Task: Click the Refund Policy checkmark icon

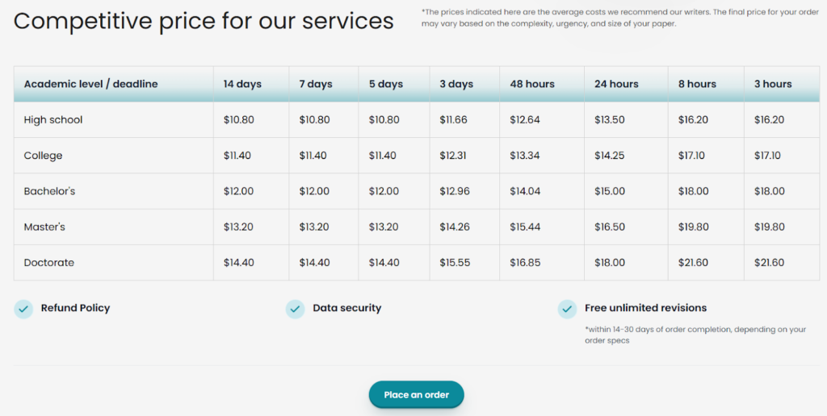Action: [23, 309]
